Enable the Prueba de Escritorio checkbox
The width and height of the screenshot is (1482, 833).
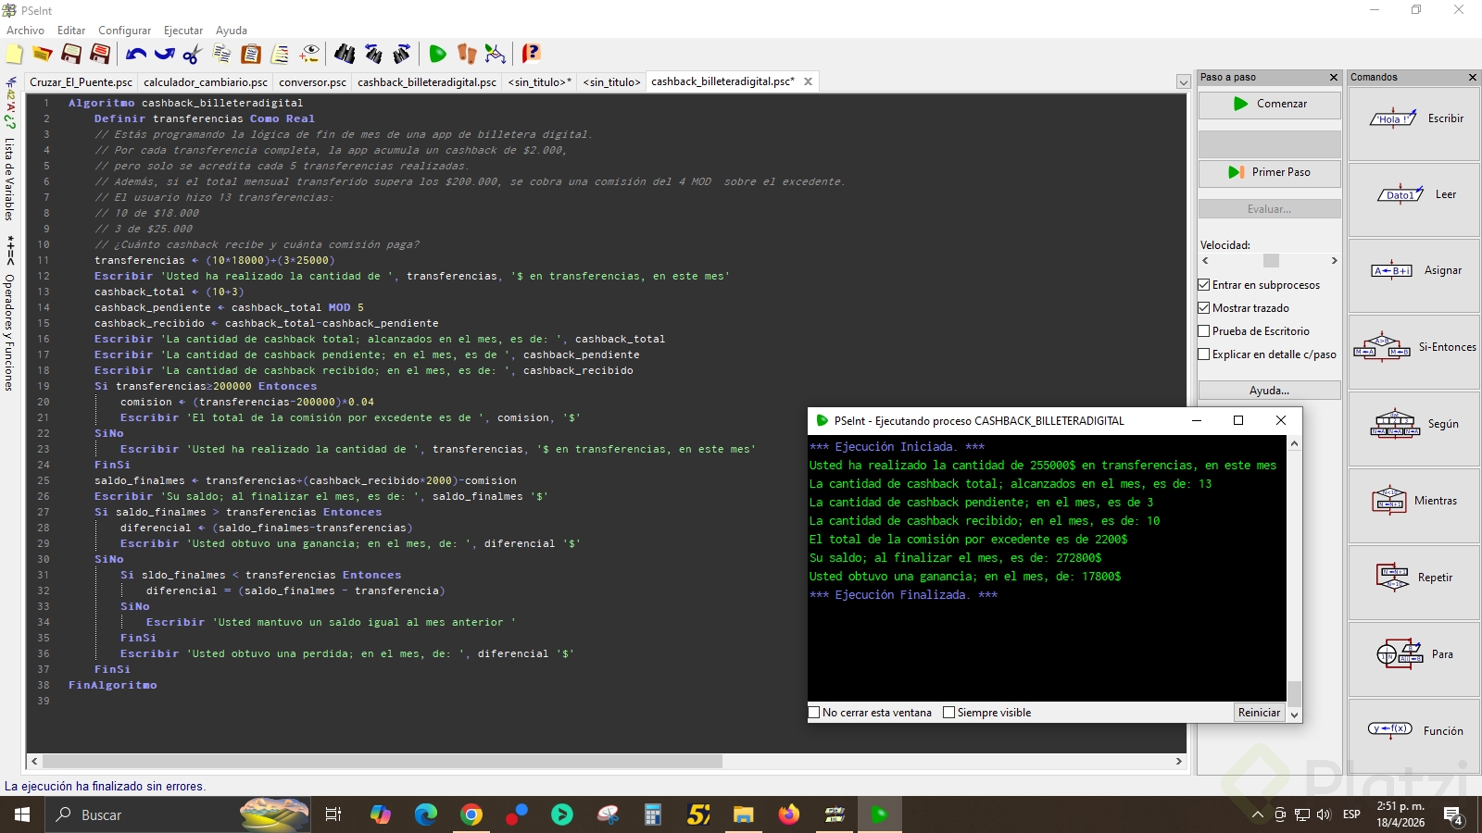click(x=1204, y=331)
